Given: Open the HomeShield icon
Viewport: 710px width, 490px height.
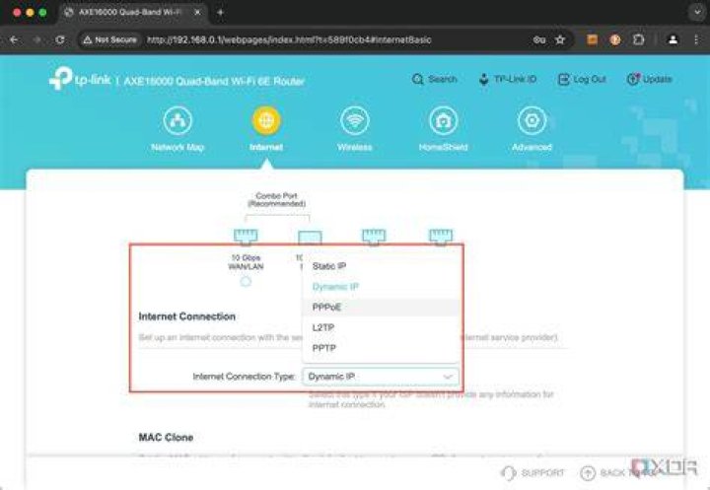Looking at the screenshot, I should point(444,121).
